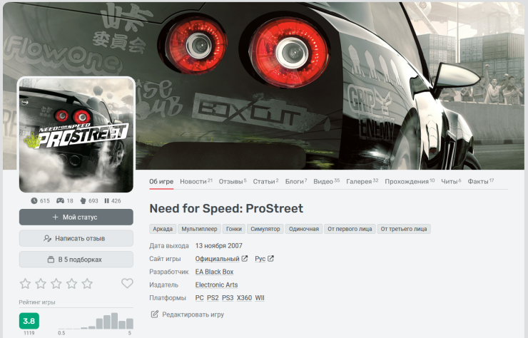This screenshot has height=338, width=528.
Task: Open external link icon next to Официальный
Action: click(x=245, y=259)
